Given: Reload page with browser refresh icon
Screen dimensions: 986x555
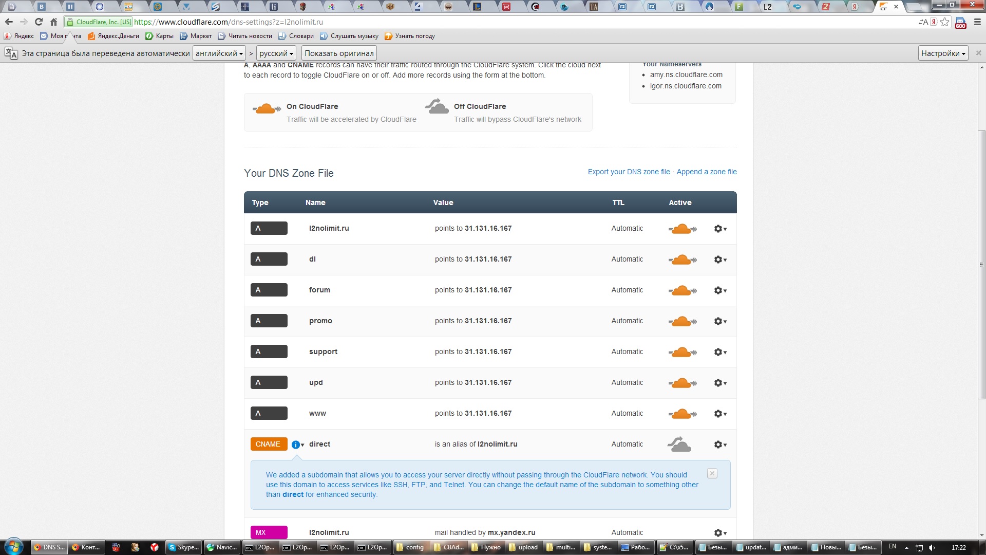Looking at the screenshot, I should (x=39, y=22).
